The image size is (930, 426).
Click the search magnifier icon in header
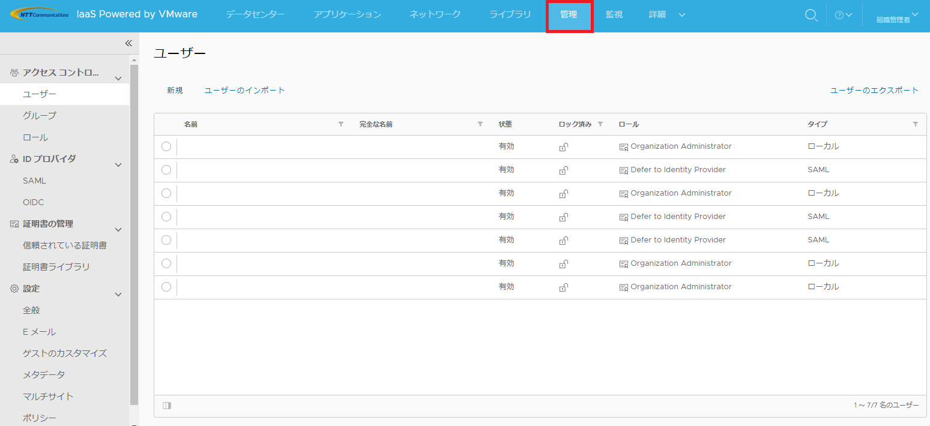click(x=811, y=16)
